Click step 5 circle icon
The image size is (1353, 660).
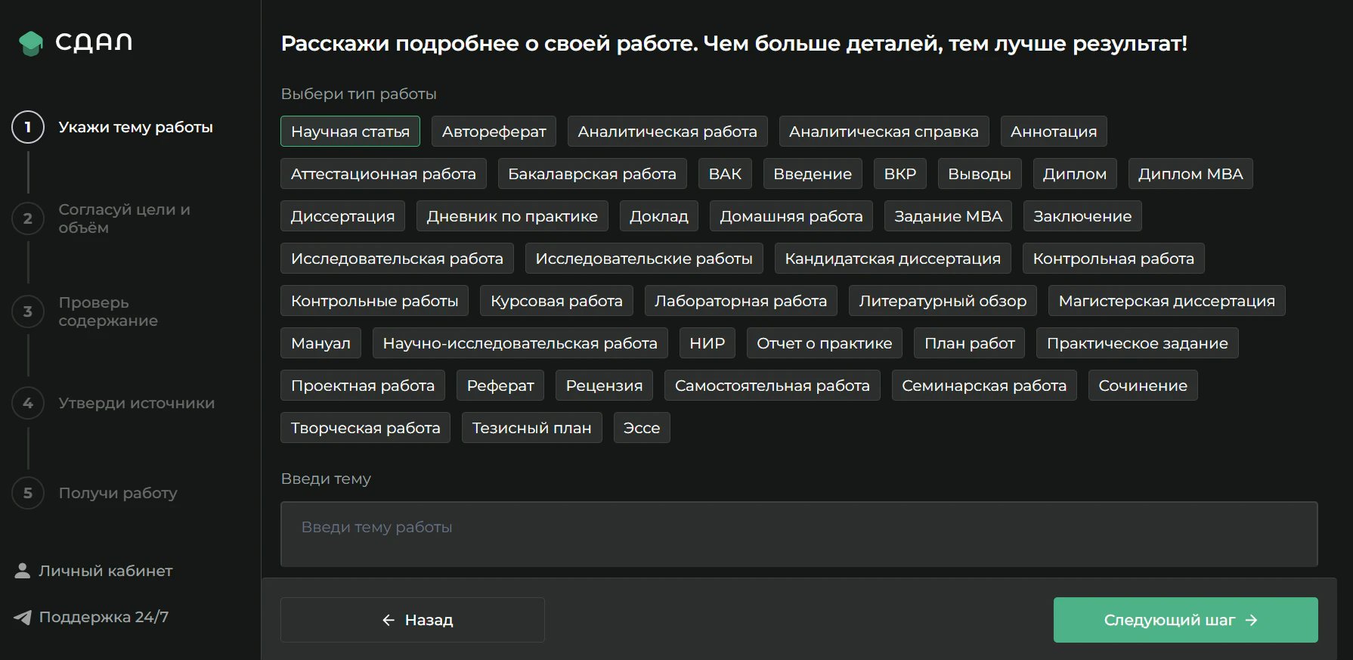point(28,493)
